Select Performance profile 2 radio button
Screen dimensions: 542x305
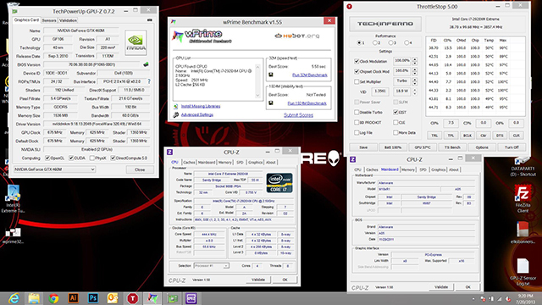374,43
